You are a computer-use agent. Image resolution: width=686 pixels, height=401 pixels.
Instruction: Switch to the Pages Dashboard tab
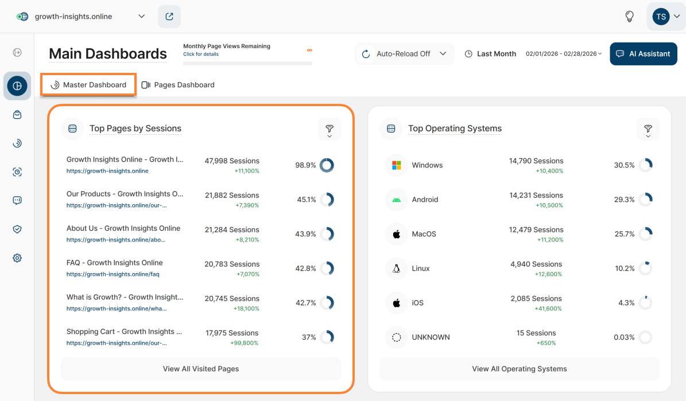pos(178,85)
